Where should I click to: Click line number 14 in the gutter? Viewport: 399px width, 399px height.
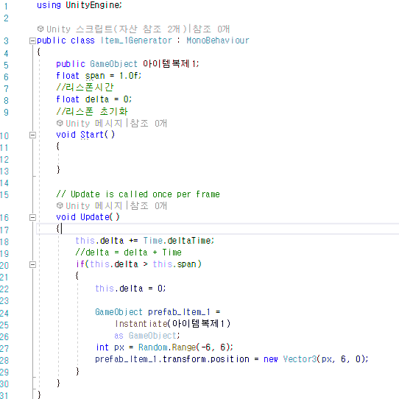tap(4, 183)
